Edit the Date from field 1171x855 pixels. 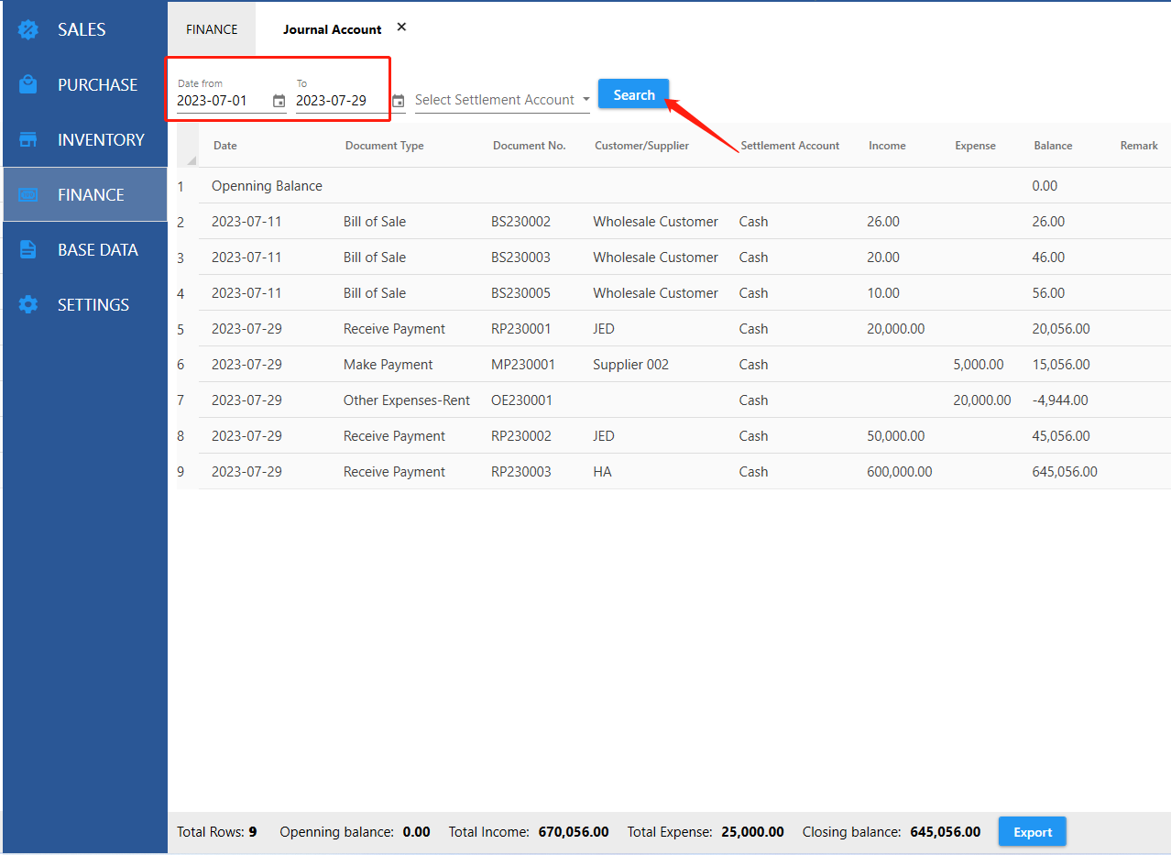tap(220, 101)
